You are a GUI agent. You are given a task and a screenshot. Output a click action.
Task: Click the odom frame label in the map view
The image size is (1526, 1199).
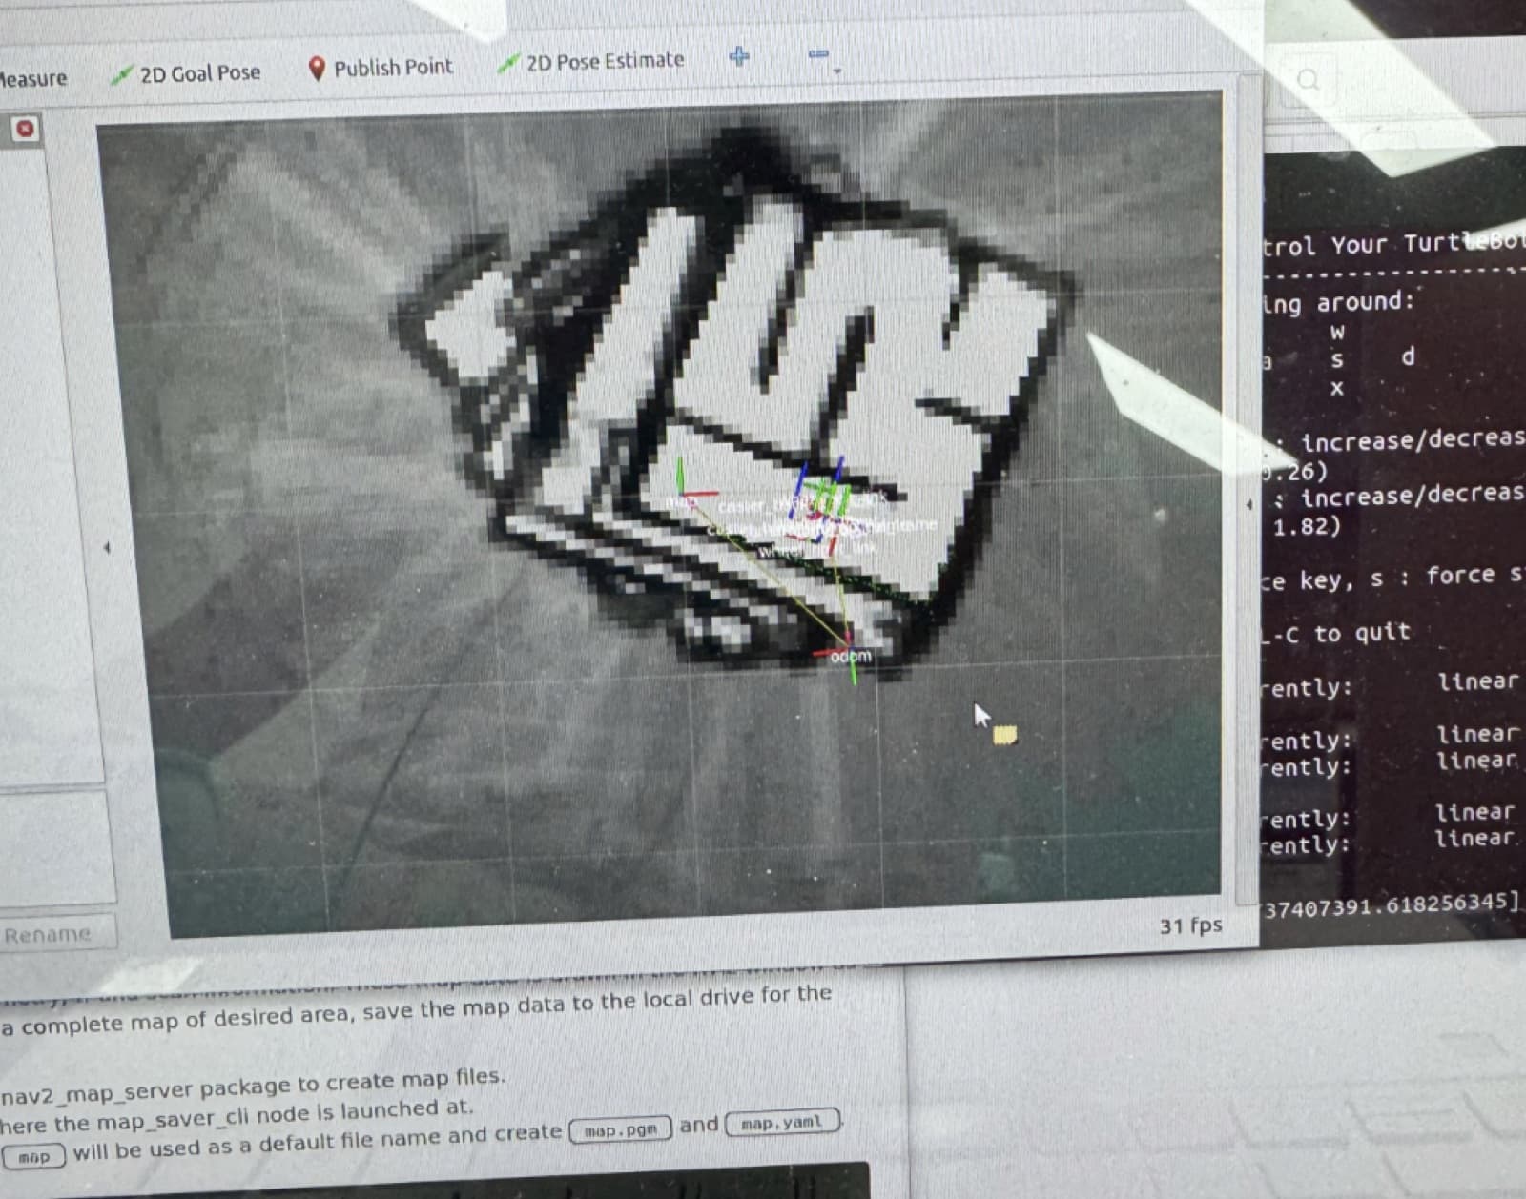pos(851,656)
